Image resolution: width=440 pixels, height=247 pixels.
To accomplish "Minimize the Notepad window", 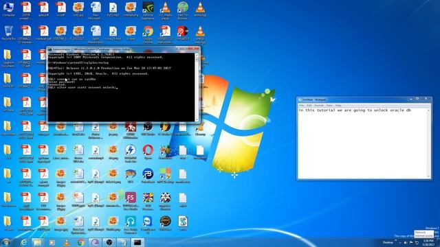I will click(411, 99).
